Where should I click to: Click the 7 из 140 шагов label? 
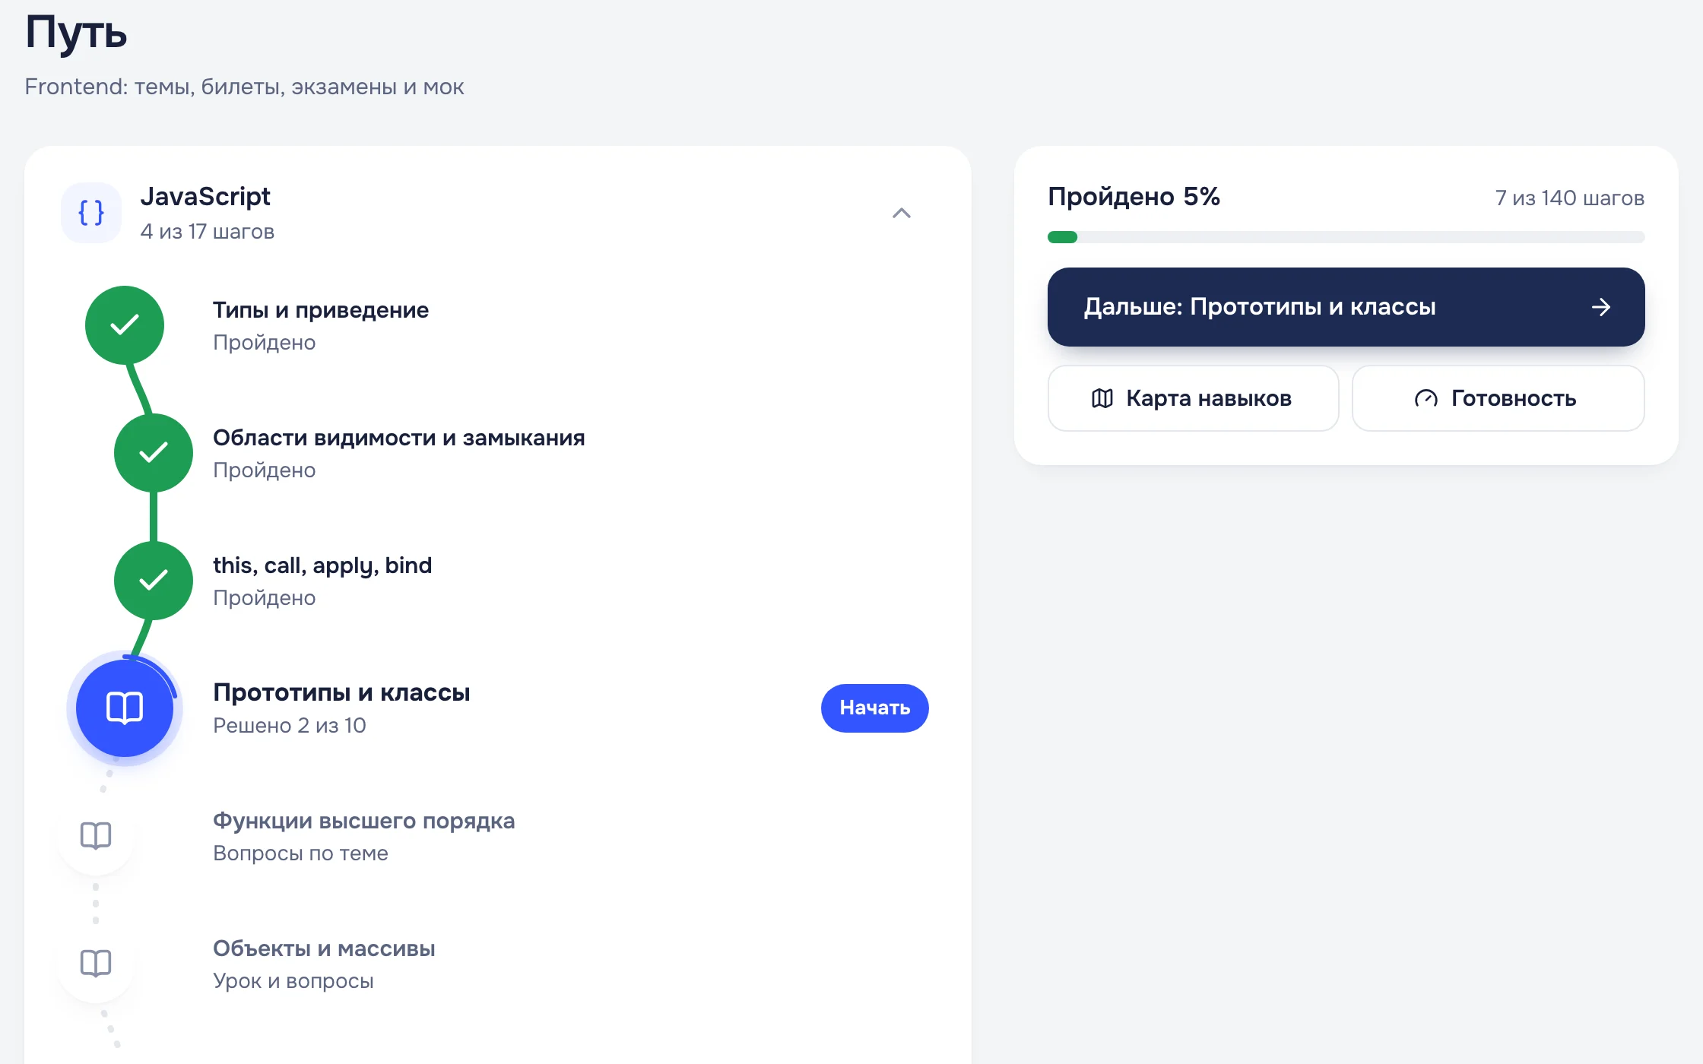point(1570,198)
